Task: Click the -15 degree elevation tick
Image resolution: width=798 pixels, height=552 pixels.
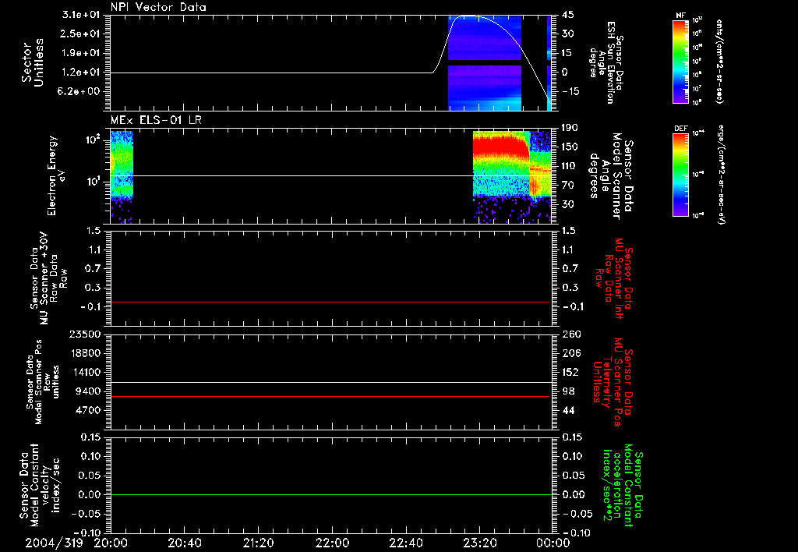Action: 570,91
